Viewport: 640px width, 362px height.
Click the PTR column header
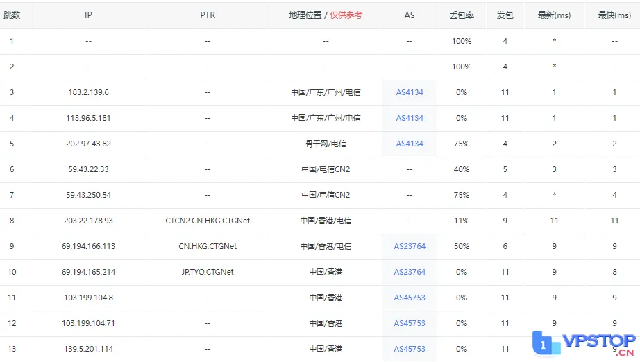[208, 15]
